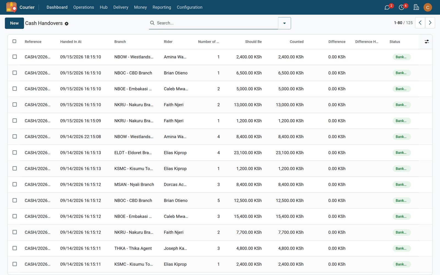This screenshot has width=440, height=275.
Task: Check the row dated 09/15/2026 16:15:09
Action: click(x=15, y=120)
